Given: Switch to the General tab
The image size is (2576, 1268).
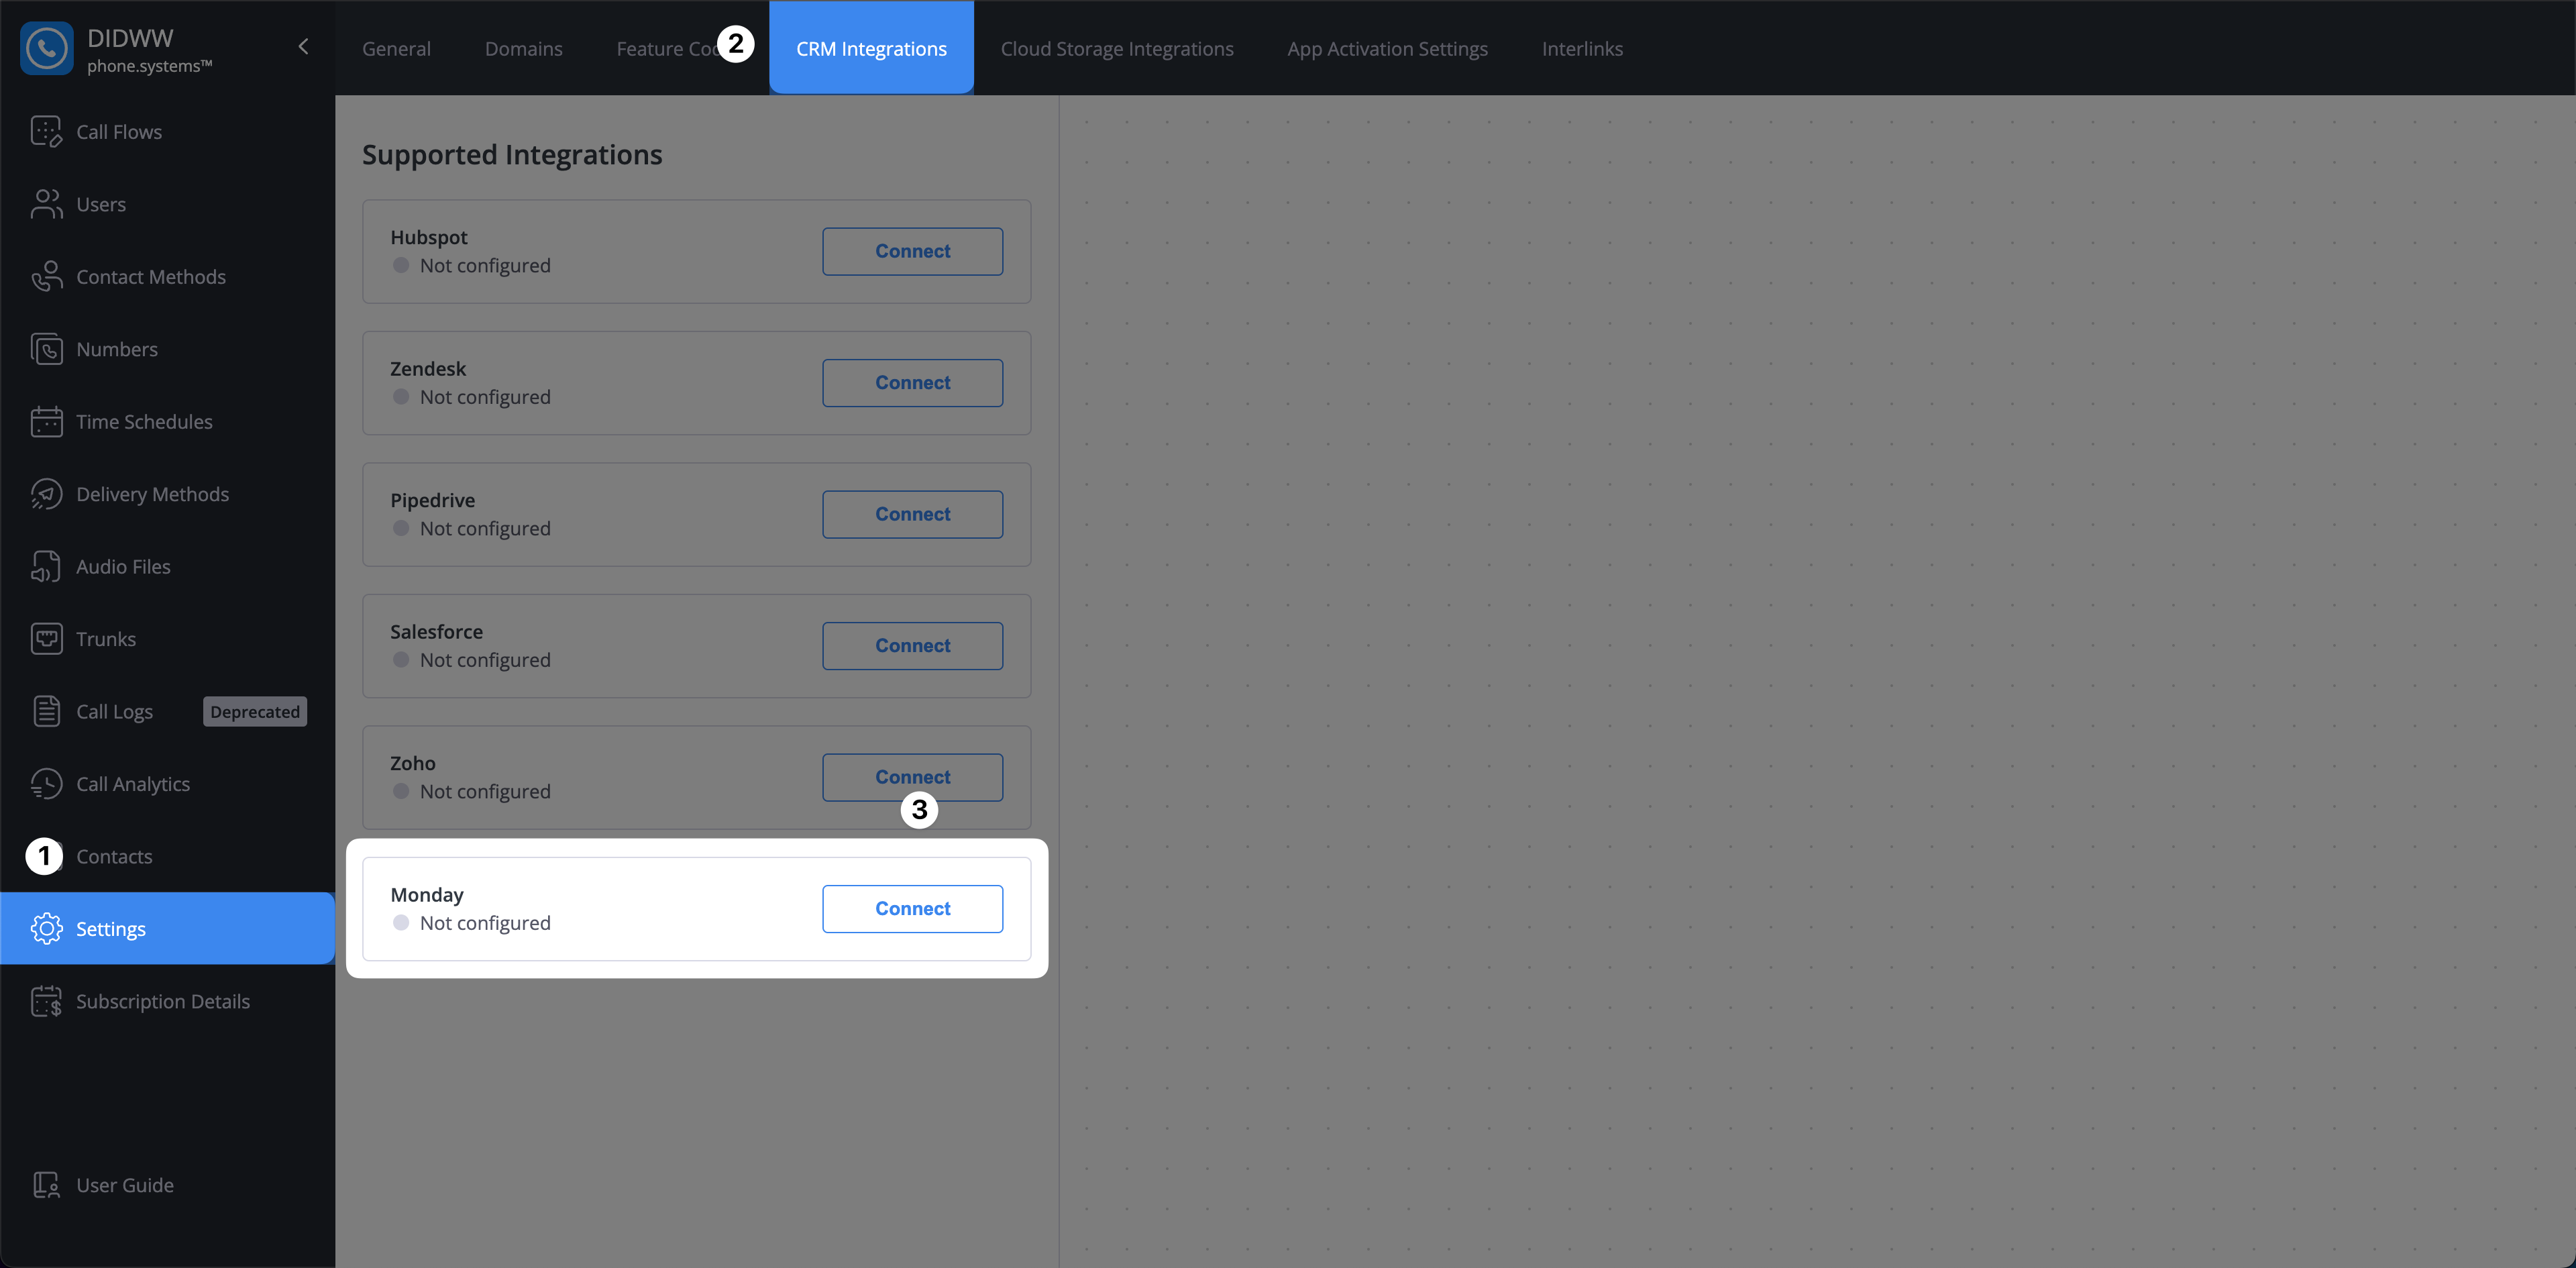Looking at the screenshot, I should (x=396, y=48).
